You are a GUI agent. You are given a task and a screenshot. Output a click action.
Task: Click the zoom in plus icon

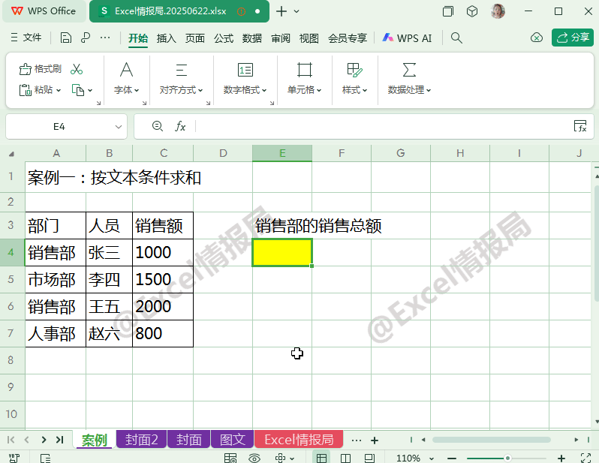pos(561,458)
